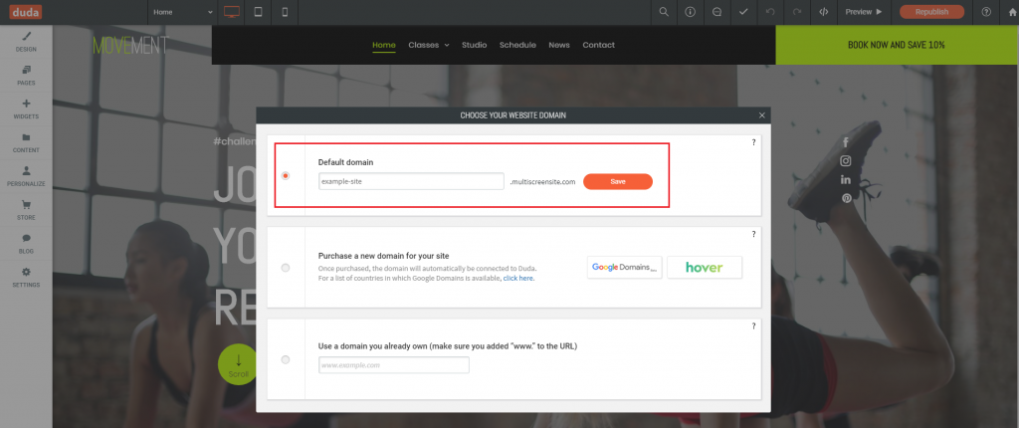Viewport: 1019px width, 428px height.
Task: Open the Home page selector dropdown
Action: tap(183, 12)
